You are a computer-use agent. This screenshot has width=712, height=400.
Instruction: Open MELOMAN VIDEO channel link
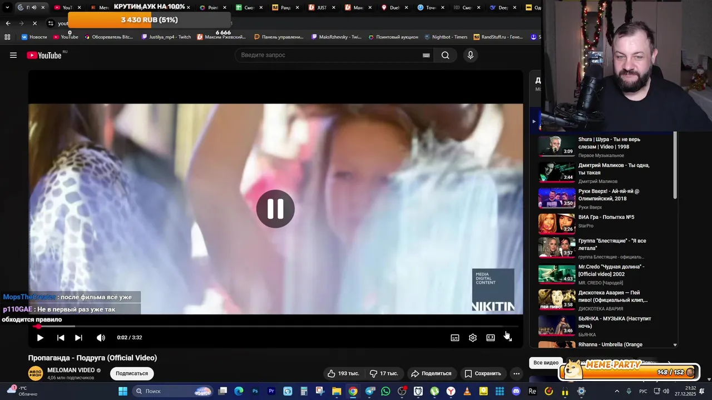71,370
